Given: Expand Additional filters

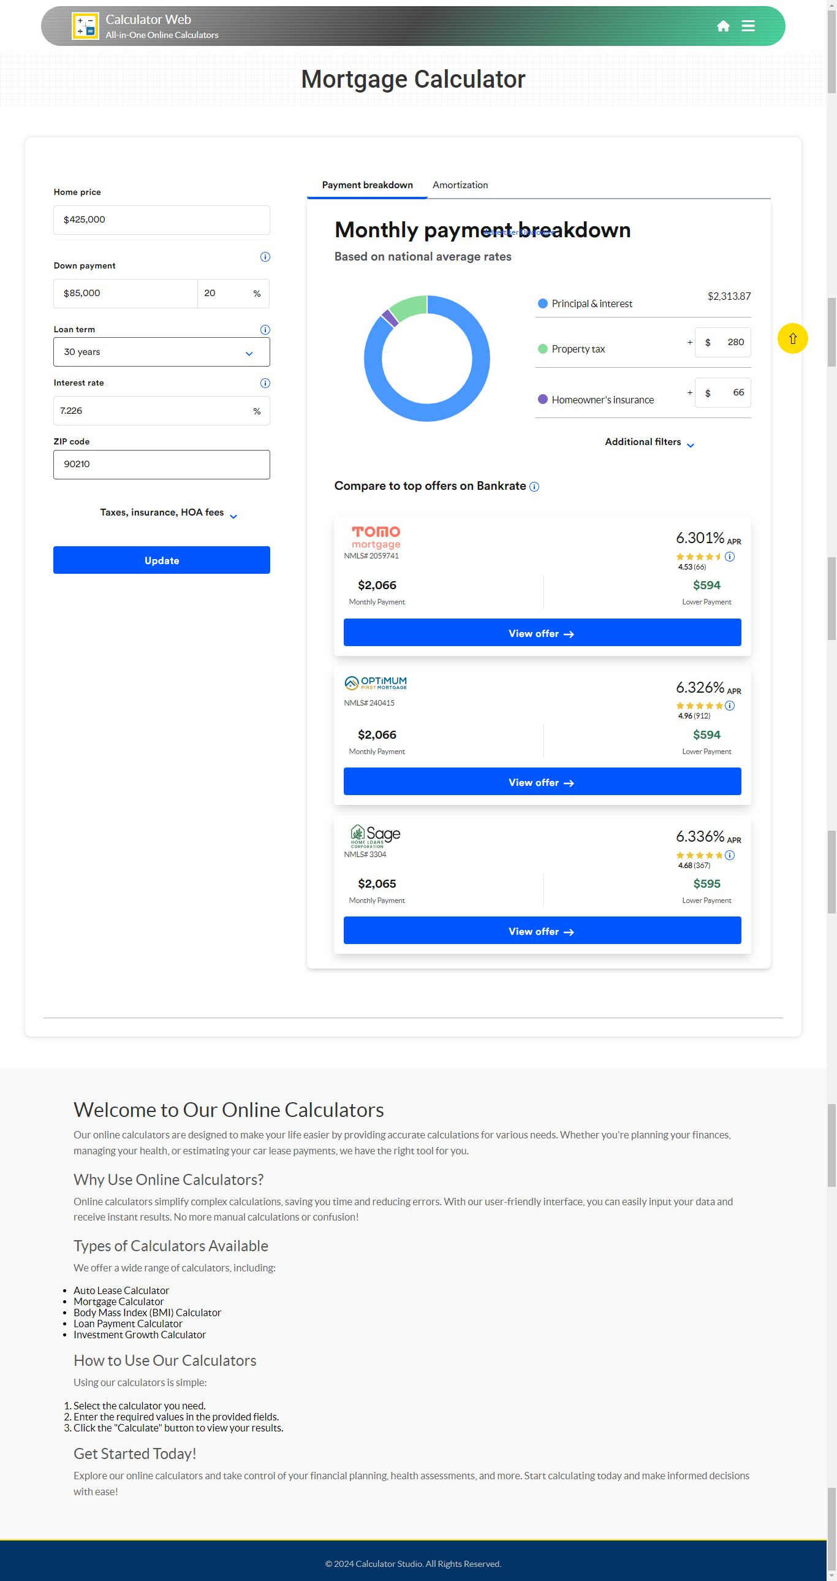Looking at the screenshot, I should point(650,443).
